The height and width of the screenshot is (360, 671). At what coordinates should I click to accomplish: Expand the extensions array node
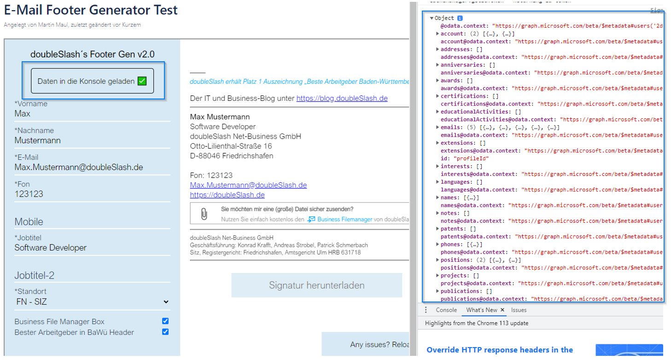tap(438, 143)
